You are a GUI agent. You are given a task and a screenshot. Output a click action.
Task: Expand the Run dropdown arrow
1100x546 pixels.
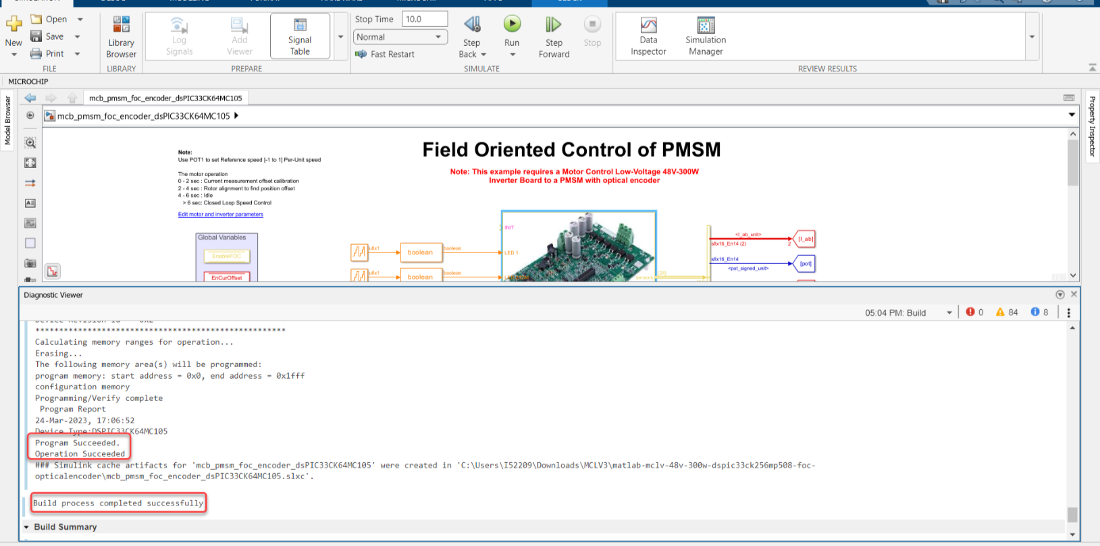pos(512,55)
